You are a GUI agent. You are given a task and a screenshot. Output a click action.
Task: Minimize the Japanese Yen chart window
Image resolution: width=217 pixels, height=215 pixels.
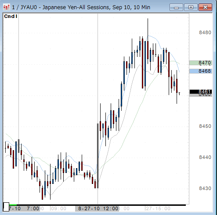pyautogui.click(x=176, y=7)
